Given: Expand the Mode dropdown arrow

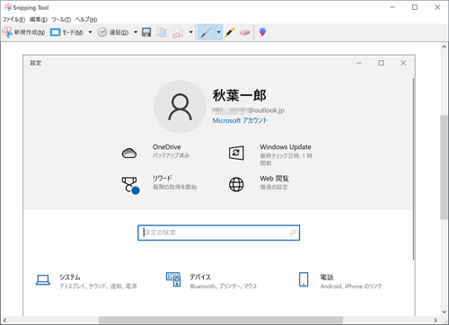Looking at the screenshot, I should [90, 32].
